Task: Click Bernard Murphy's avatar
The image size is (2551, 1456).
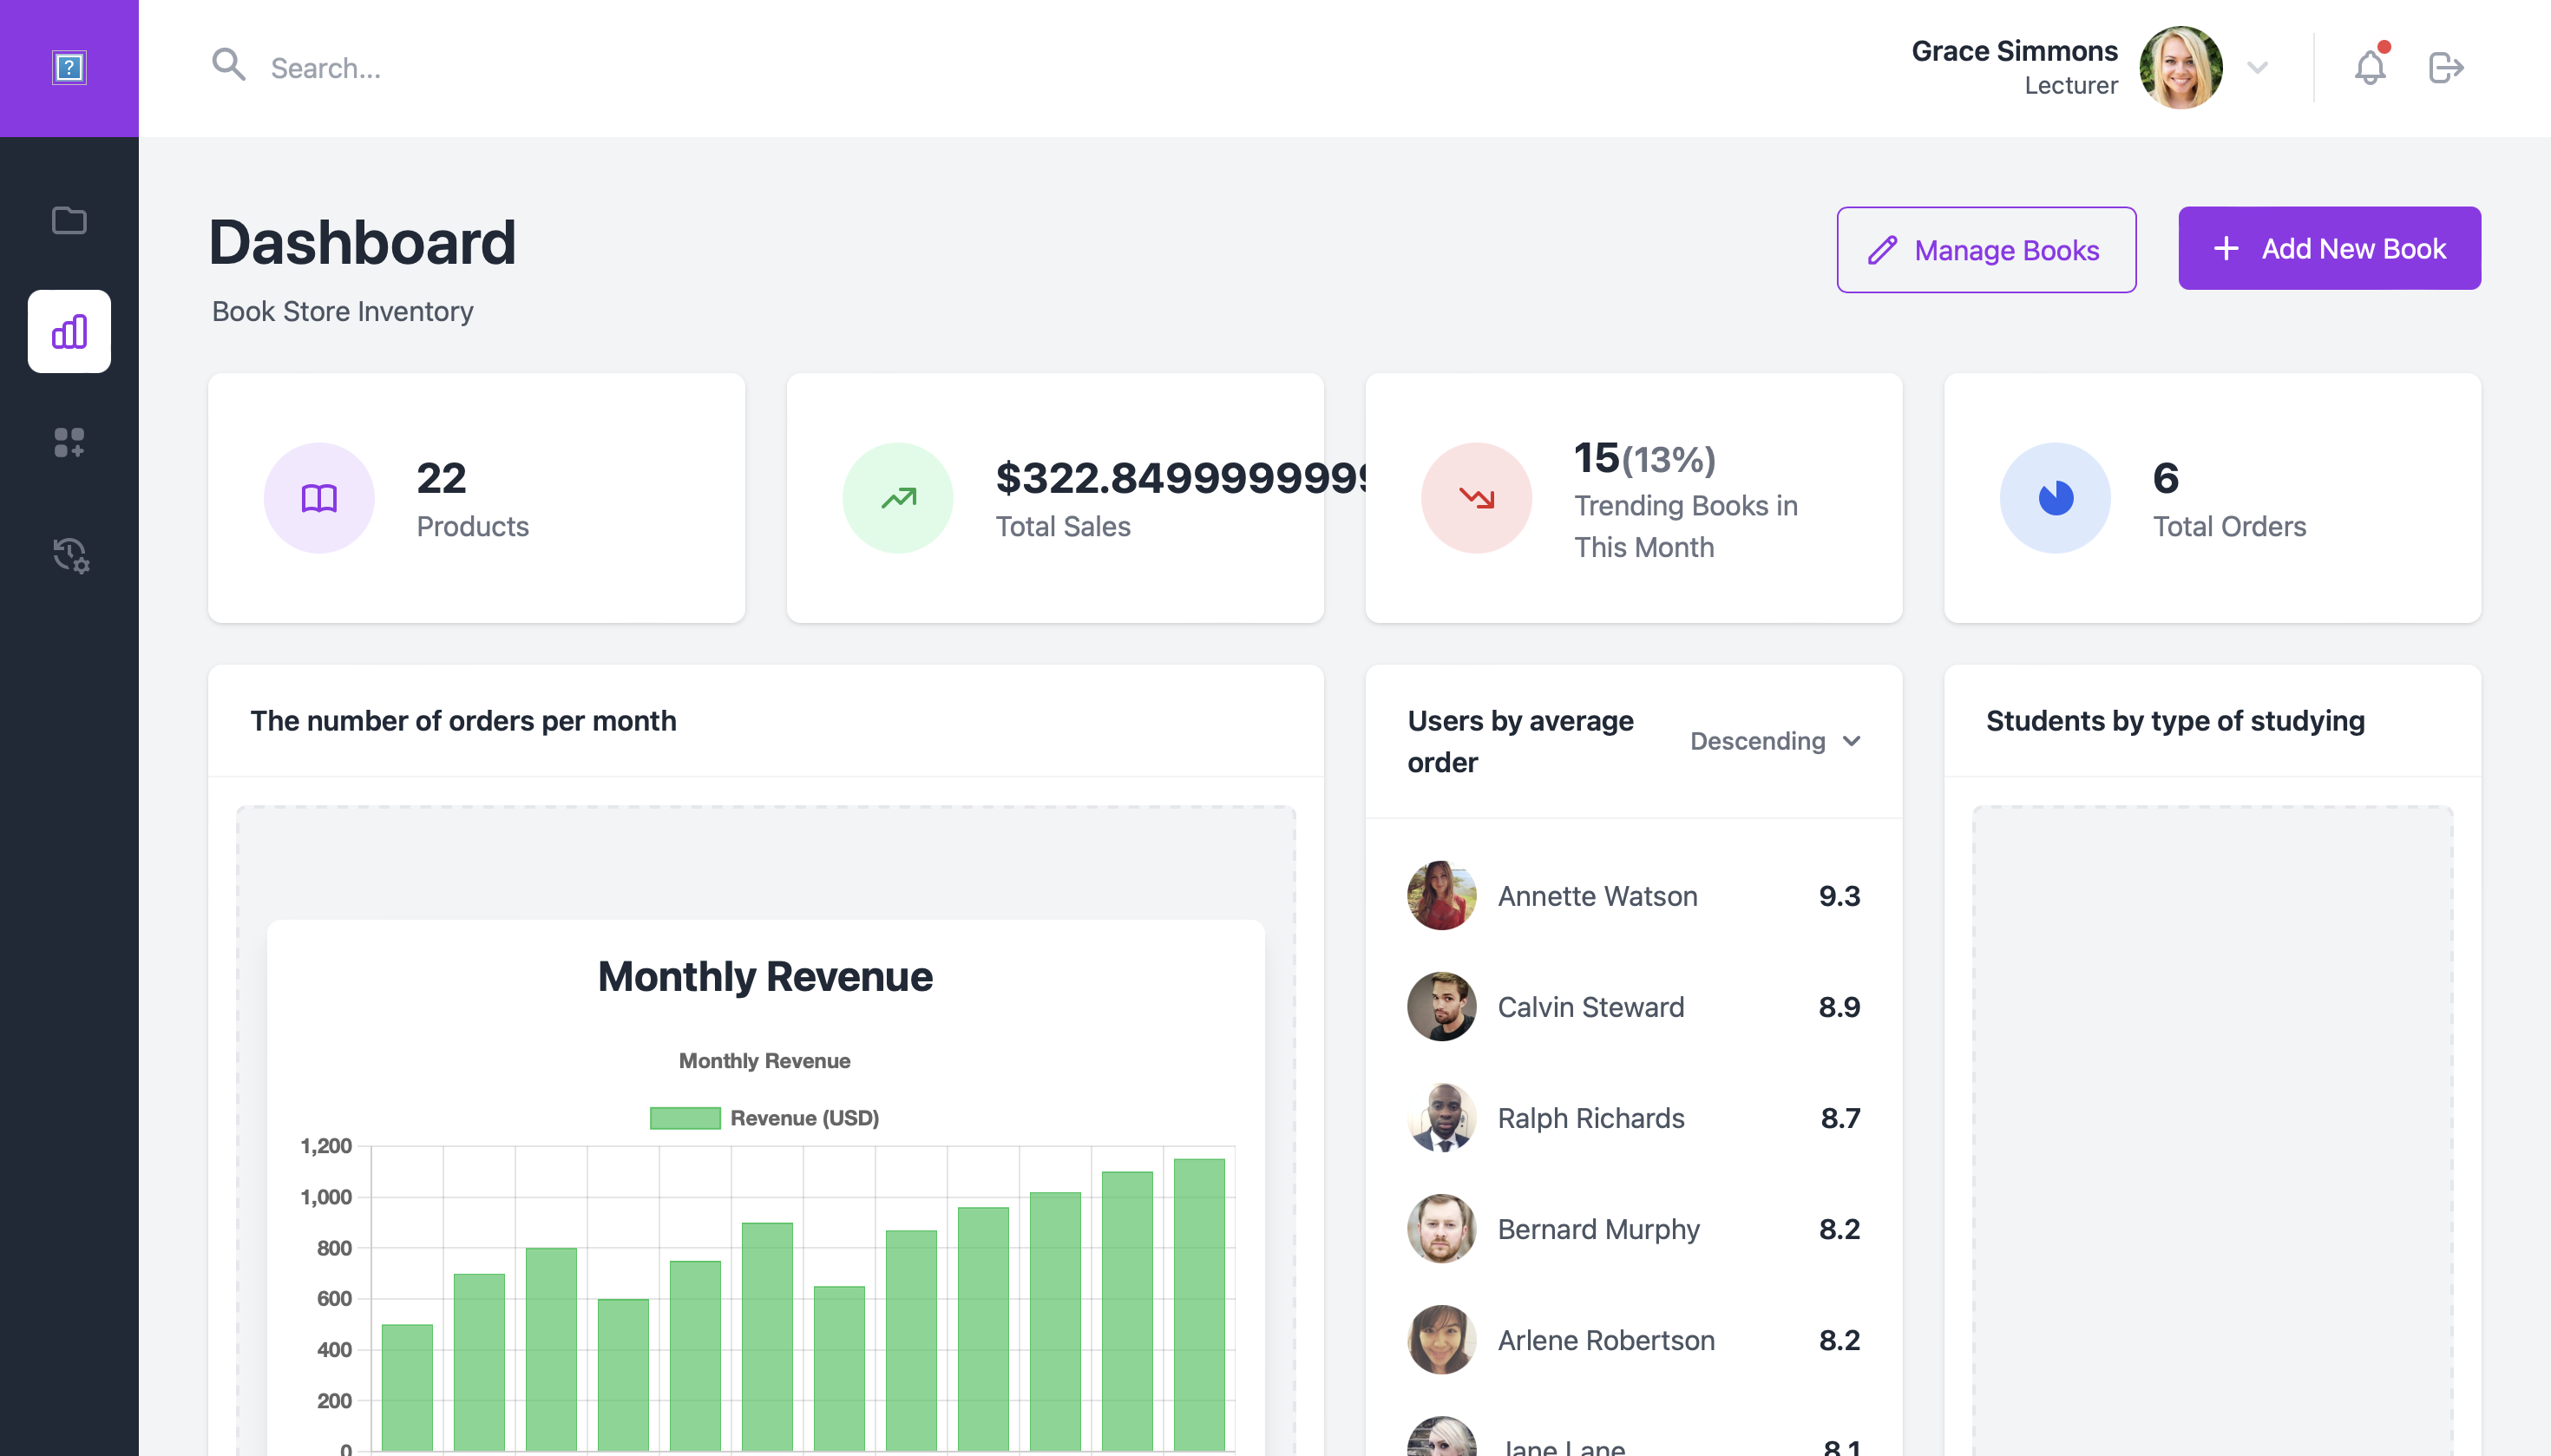Action: coord(1441,1229)
